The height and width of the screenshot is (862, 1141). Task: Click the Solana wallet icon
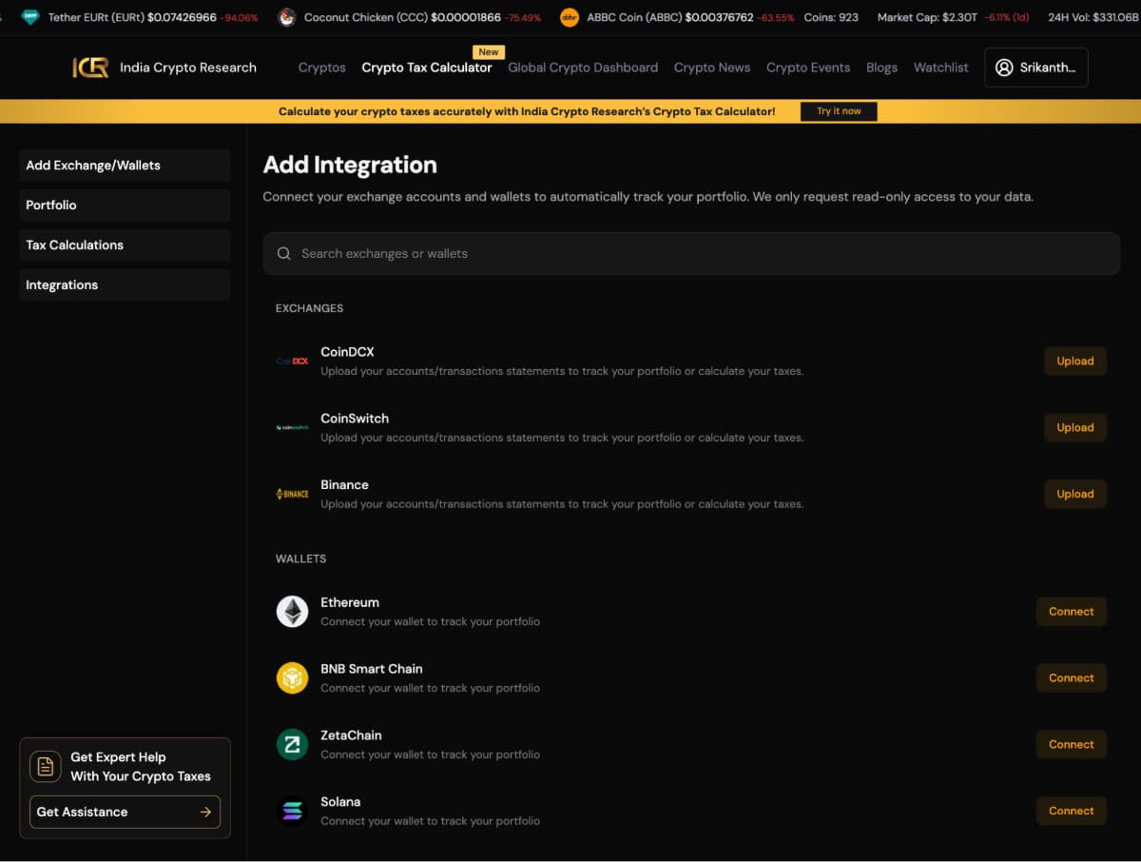[x=292, y=811]
